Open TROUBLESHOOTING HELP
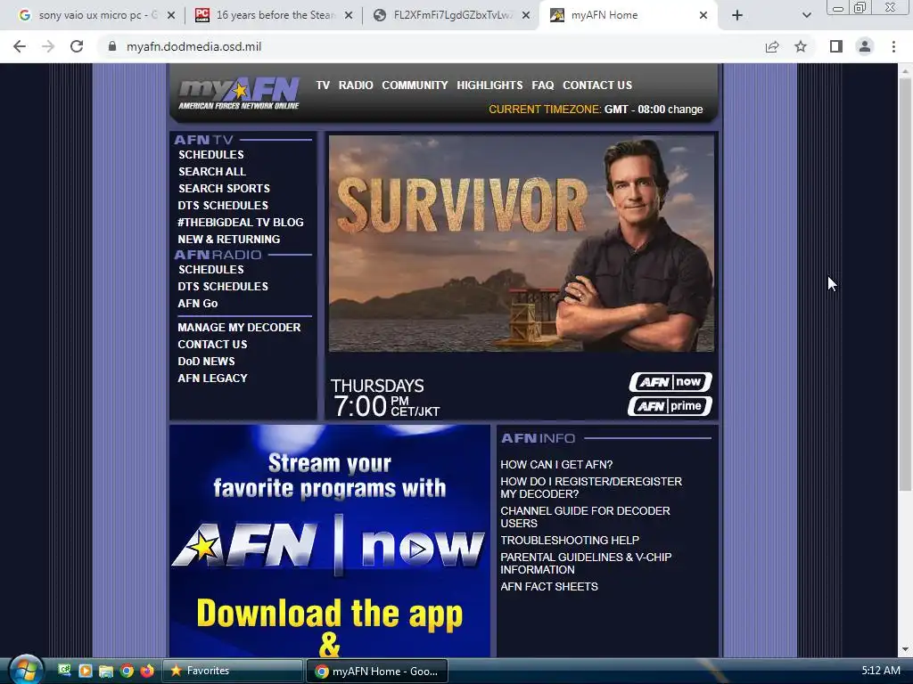Viewport: 913px width, 684px height. tap(570, 541)
